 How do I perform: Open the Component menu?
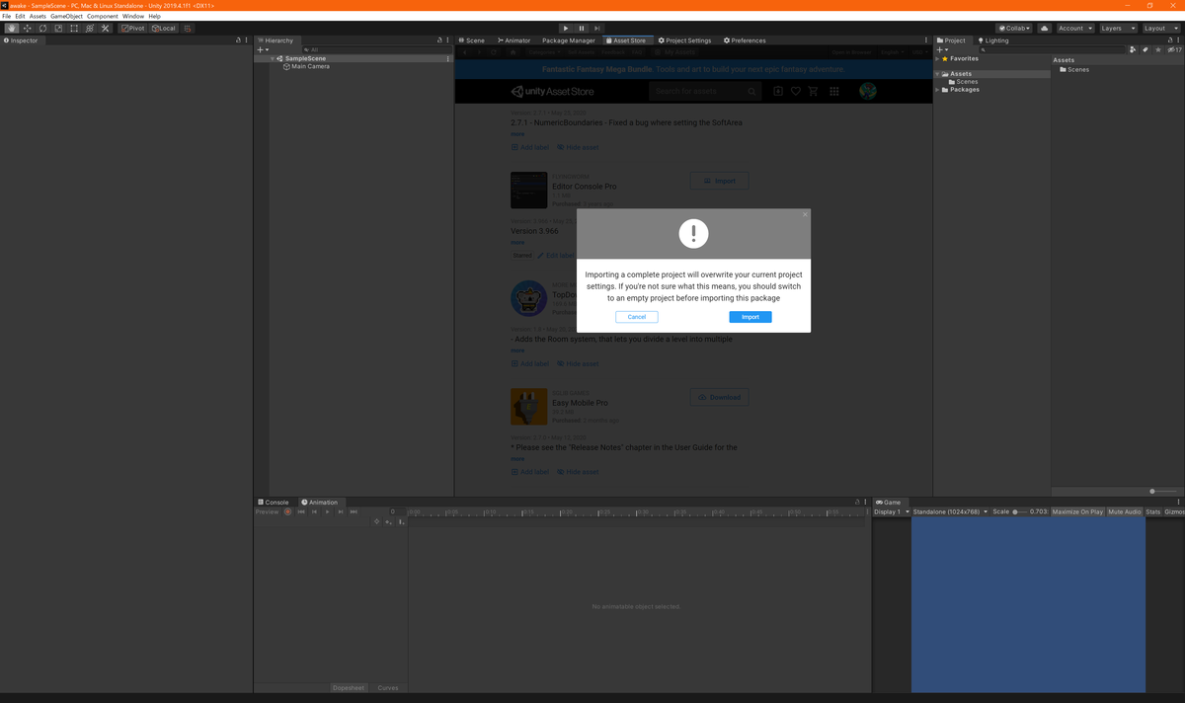click(103, 17)
